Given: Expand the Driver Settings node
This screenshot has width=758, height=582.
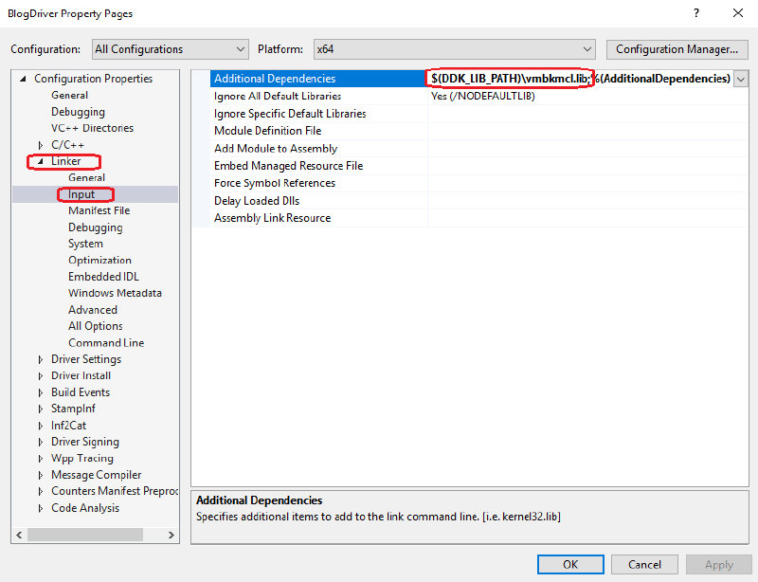Looking at the screenshot, I should pyautogui.click(x=41, y=360).
